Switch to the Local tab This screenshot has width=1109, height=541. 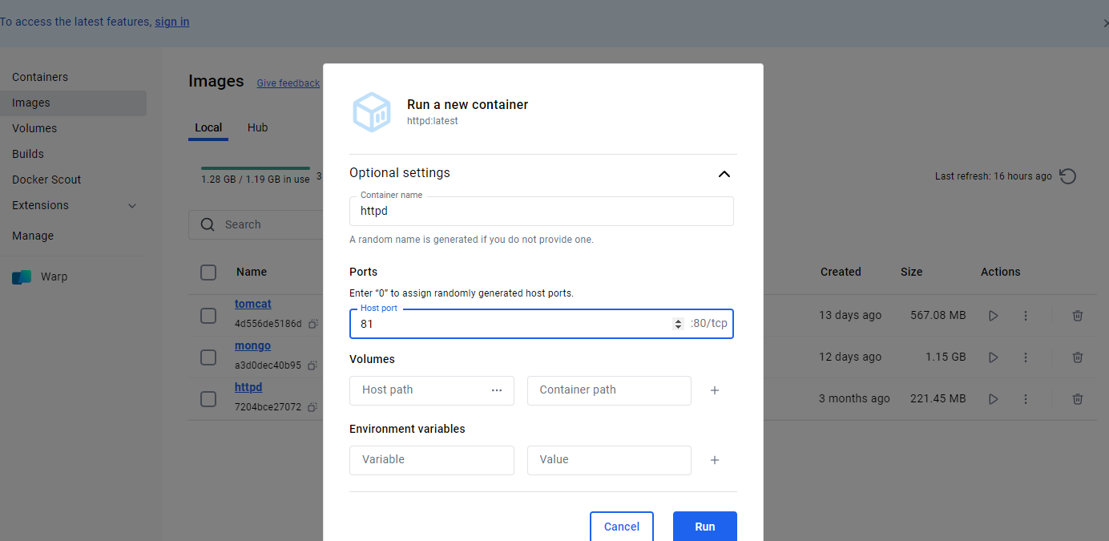[208, 127]
